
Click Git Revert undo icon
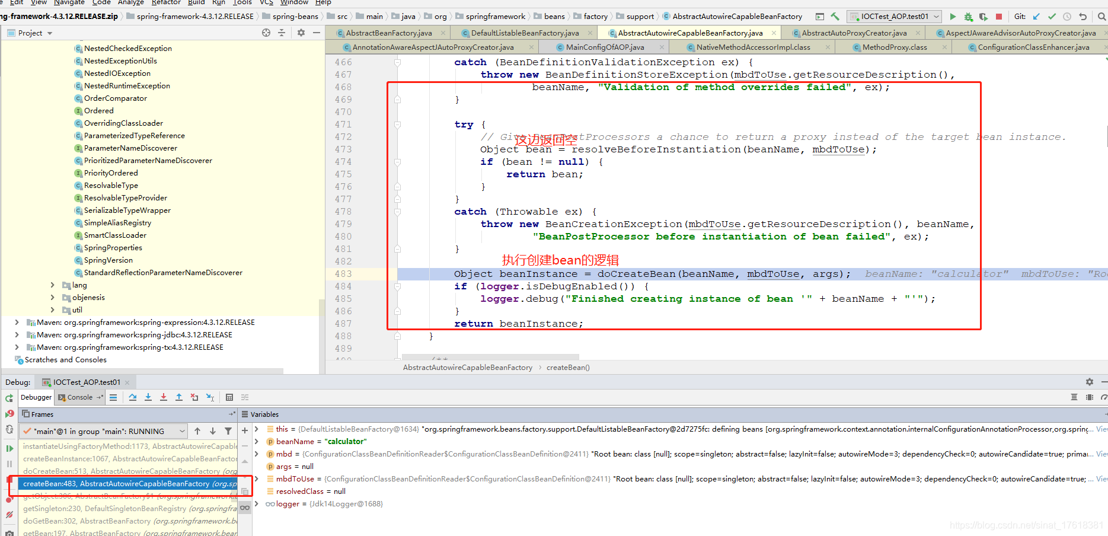(1083, 17)
